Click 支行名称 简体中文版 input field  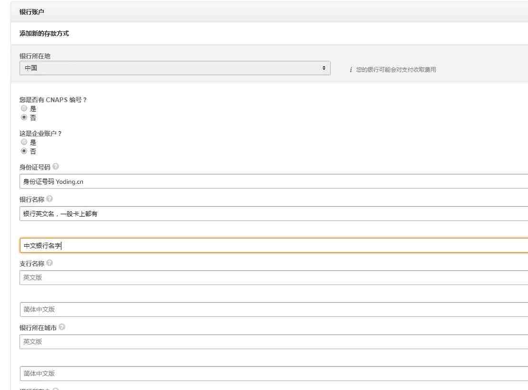tap(274, 310)
